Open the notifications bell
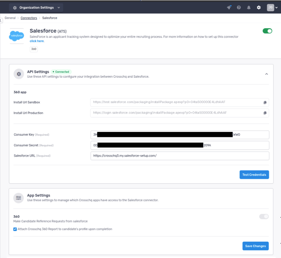Image resolution: width=281 pixels, height=258 pixels. tap(249, 8)
